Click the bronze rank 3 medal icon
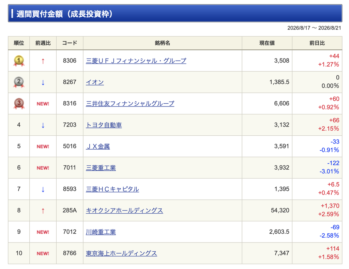The height and width of the screenshot is (269, 349). [x=19, y=103]
